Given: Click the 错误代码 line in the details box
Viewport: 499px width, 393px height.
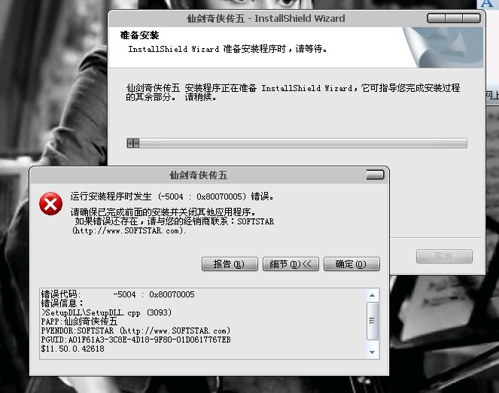Looking at the screenshot, I should (x=117, y=294).
